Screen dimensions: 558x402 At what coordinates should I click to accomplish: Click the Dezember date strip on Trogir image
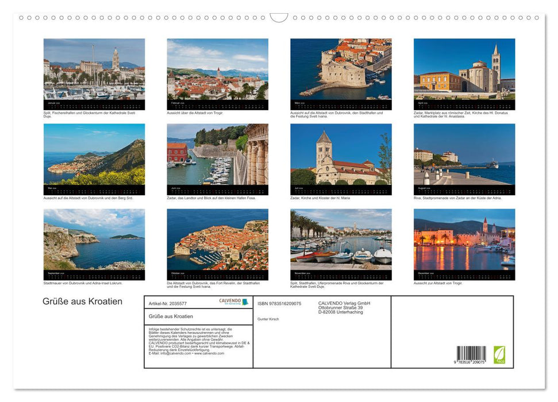point(465,274)
